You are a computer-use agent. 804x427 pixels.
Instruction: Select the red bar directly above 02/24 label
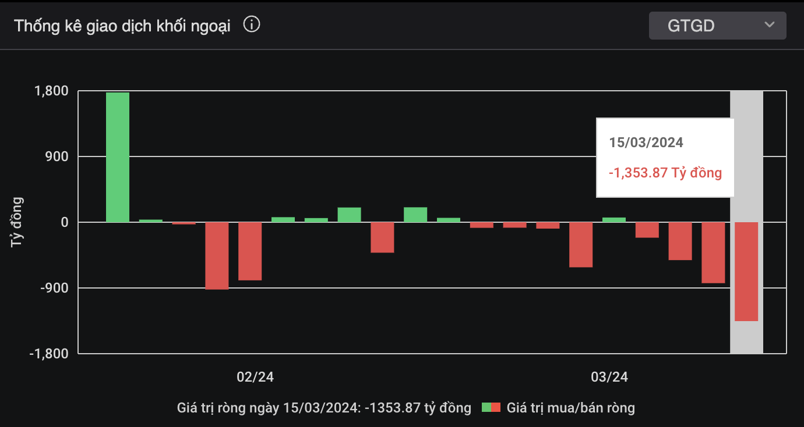click(x=250, y=251)
